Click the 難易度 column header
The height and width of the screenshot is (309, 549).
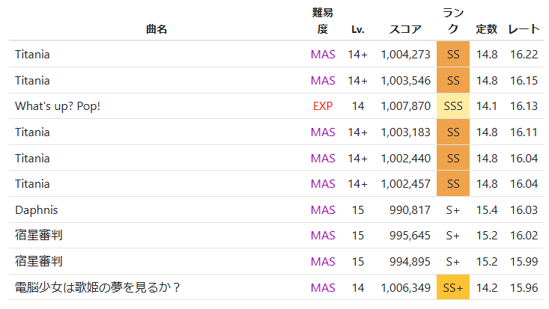(x=323, y=21)
